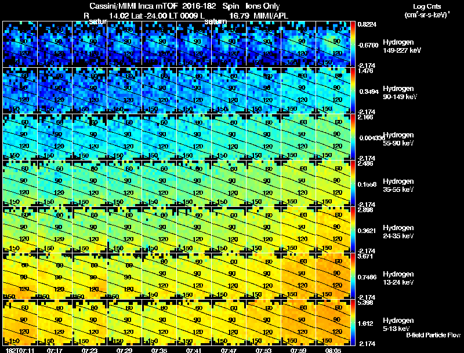Screen dimensions: 464x353
Task: Click the 2.166 colorbar value
Action: click(x=365, y=117)
